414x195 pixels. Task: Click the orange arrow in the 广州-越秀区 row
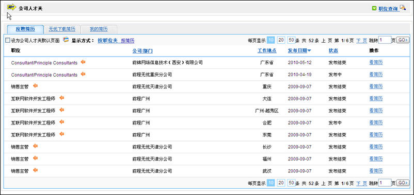(62, 110)
